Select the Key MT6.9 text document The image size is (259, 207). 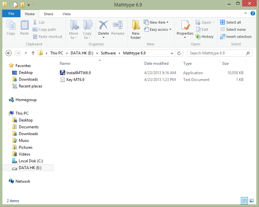click(x=72, y=80)
